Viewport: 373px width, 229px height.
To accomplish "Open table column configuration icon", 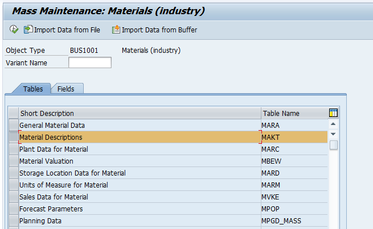I will tap(333, 113).
